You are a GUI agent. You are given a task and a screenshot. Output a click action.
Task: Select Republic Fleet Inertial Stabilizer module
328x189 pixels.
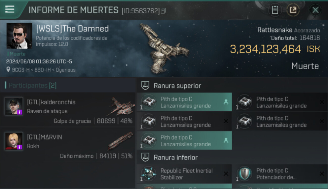tap(184, 174)
